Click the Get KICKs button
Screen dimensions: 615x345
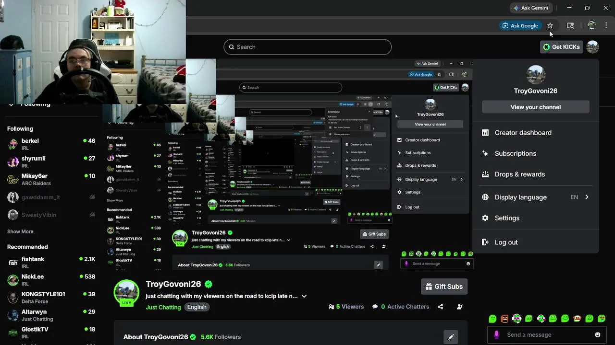tap(561, 47)
